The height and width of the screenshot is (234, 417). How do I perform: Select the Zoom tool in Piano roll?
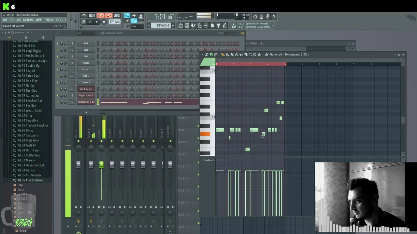tap(255, 55)
